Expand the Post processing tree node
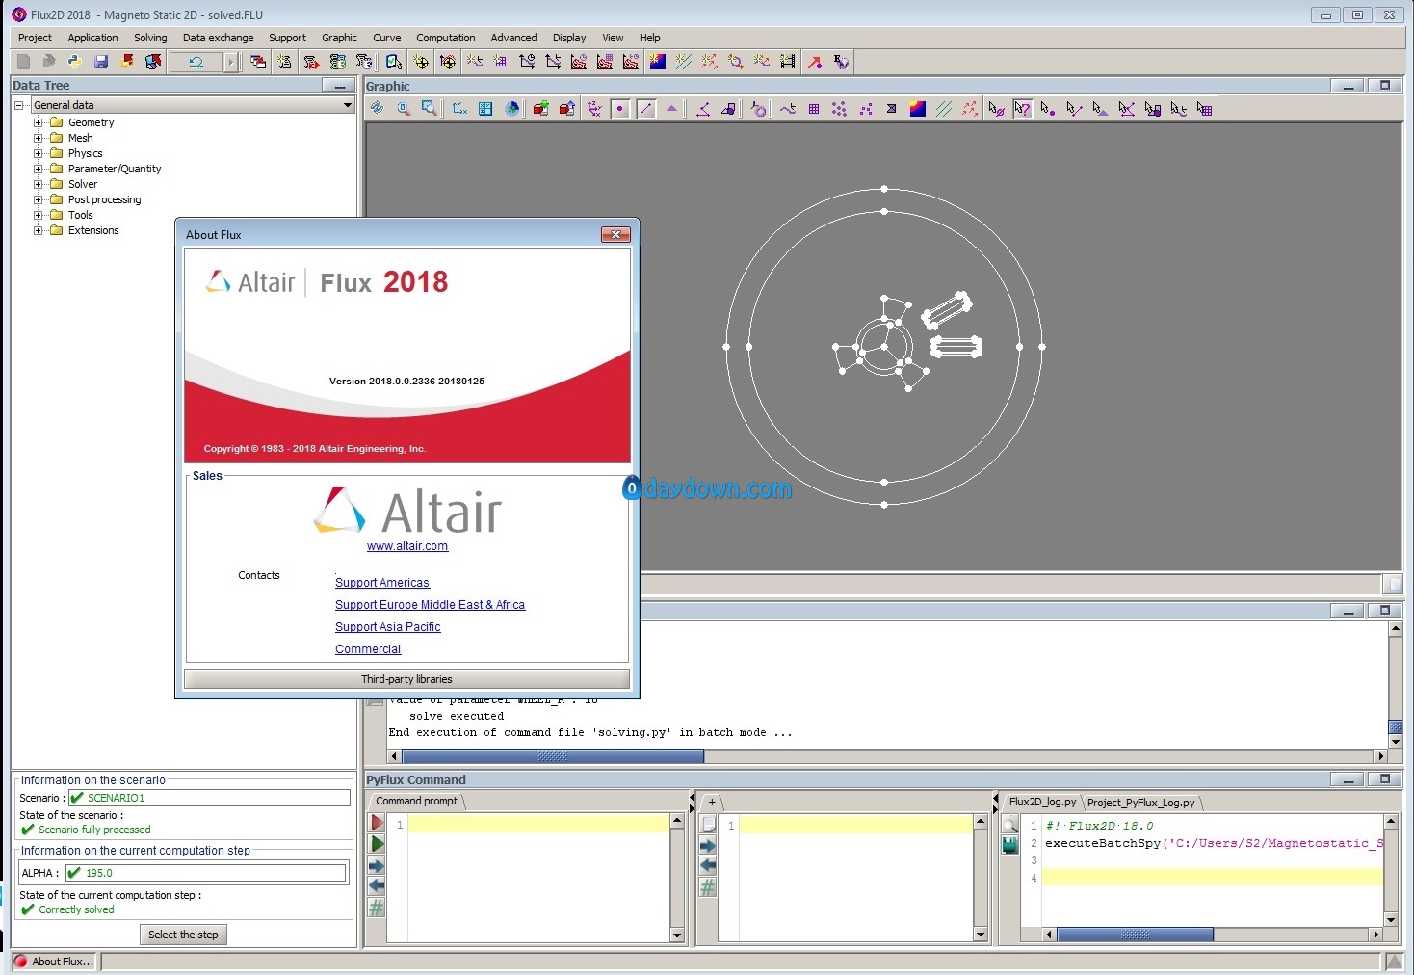The width and height of the screenshot is (1414, 975). click(39, 199)
